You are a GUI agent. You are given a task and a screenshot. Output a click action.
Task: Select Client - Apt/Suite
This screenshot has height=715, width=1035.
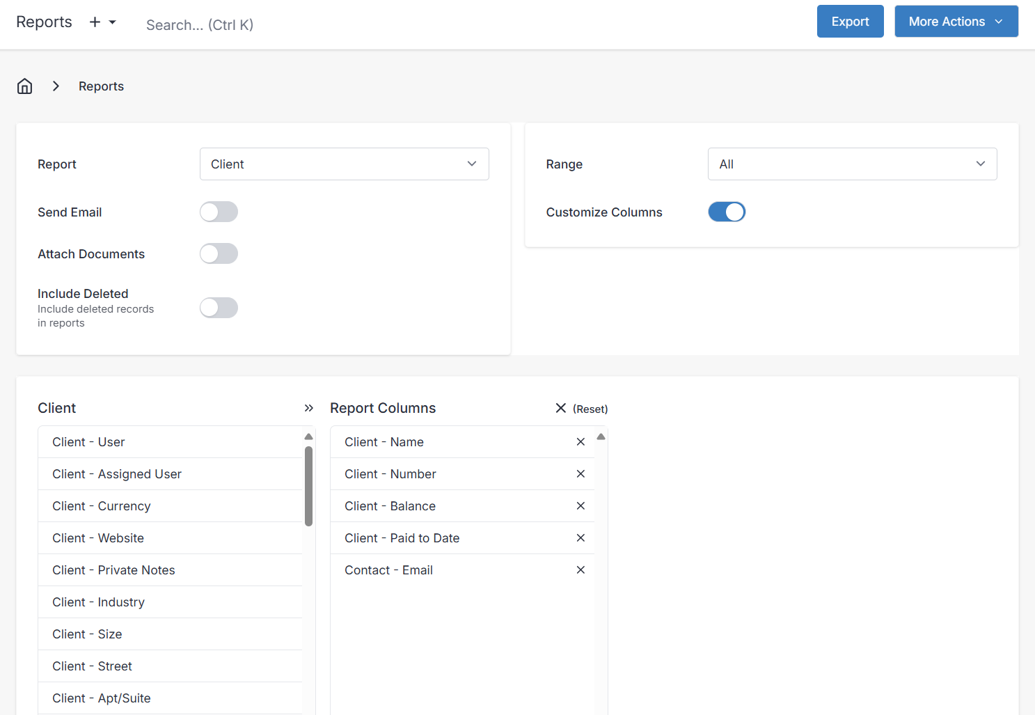171,698
